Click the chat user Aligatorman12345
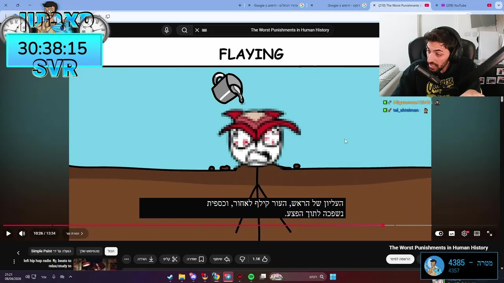504x283 pixels. coord(411,103)
